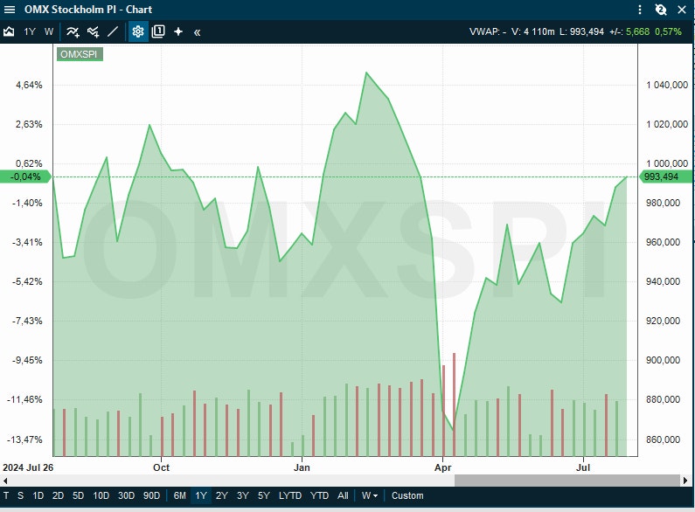Click the OMXSPI series legend label
Screen dimensions: 695x512
pyautogui.click(x=80, y=54)
